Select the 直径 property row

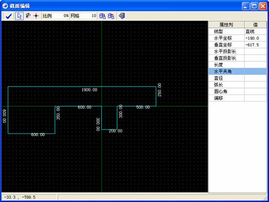pyautogui.click(x=237, y=78)
